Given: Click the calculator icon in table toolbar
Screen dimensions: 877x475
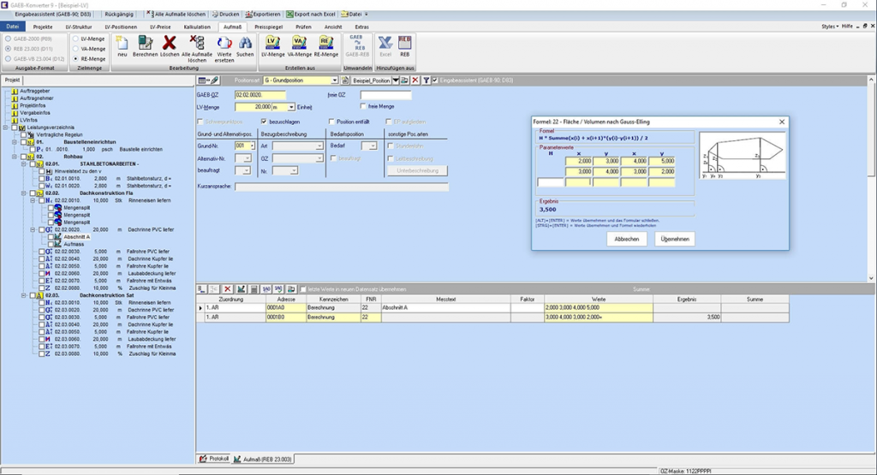Looking at the screenshot, I should [x=254, y=289].
